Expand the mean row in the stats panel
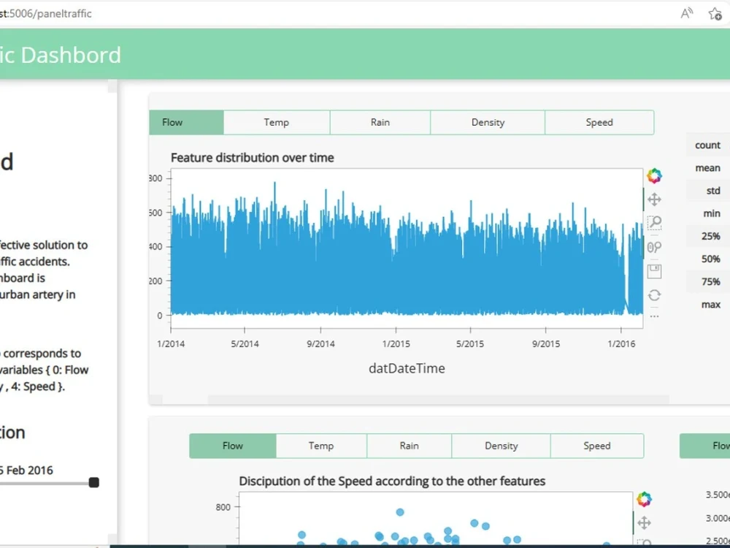 [707, 167]
